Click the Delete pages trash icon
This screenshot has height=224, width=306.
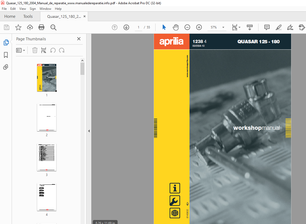[x=35, y=50]
